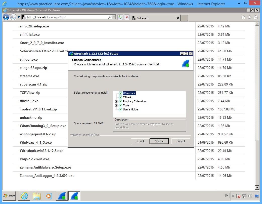Image resolution: width=262 pixels, height=204 pixels.
Task: Toggle the Tools component checkbox
Action: (x=120, y=105)
